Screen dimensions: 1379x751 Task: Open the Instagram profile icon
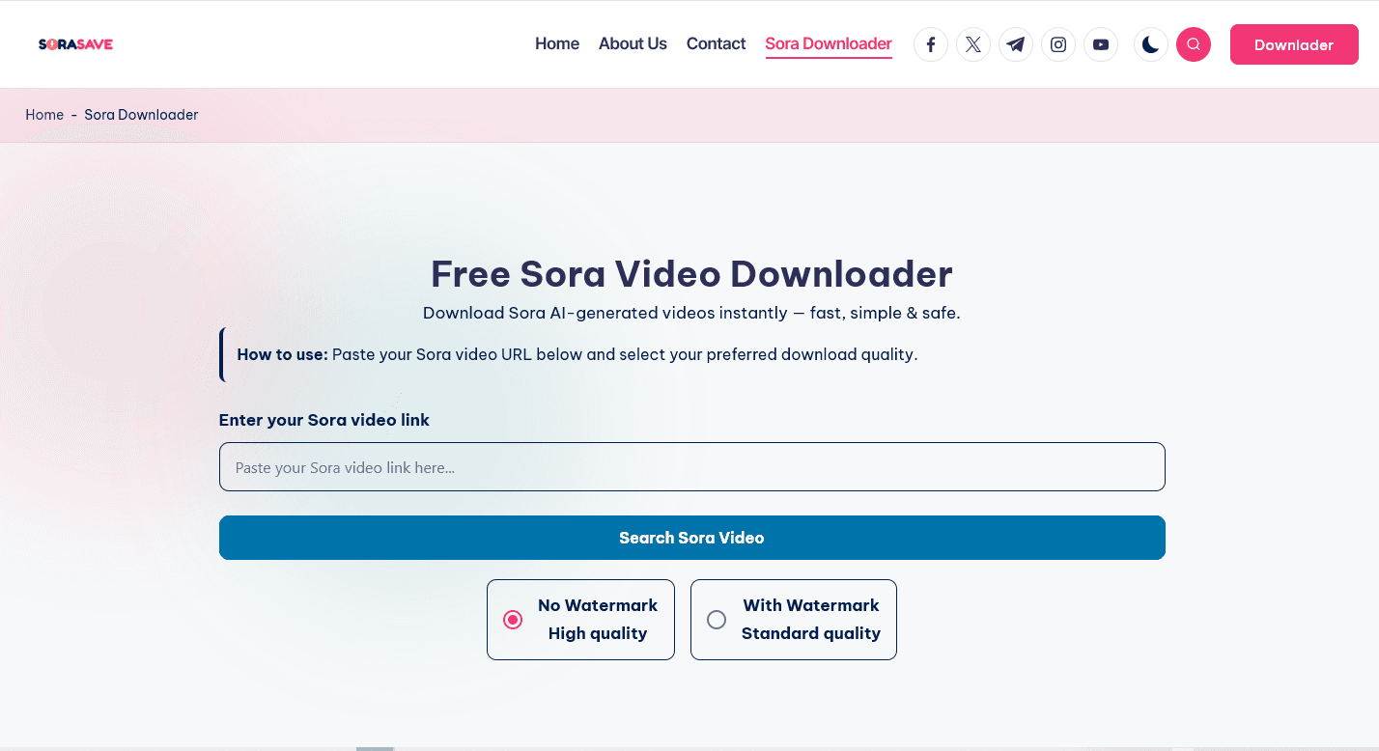tap(1057, 43)
